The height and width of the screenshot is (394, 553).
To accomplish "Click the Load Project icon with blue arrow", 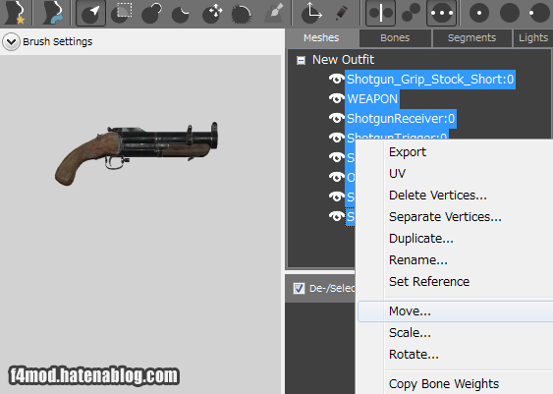I will pyautogui.click(x=52, y=13).
